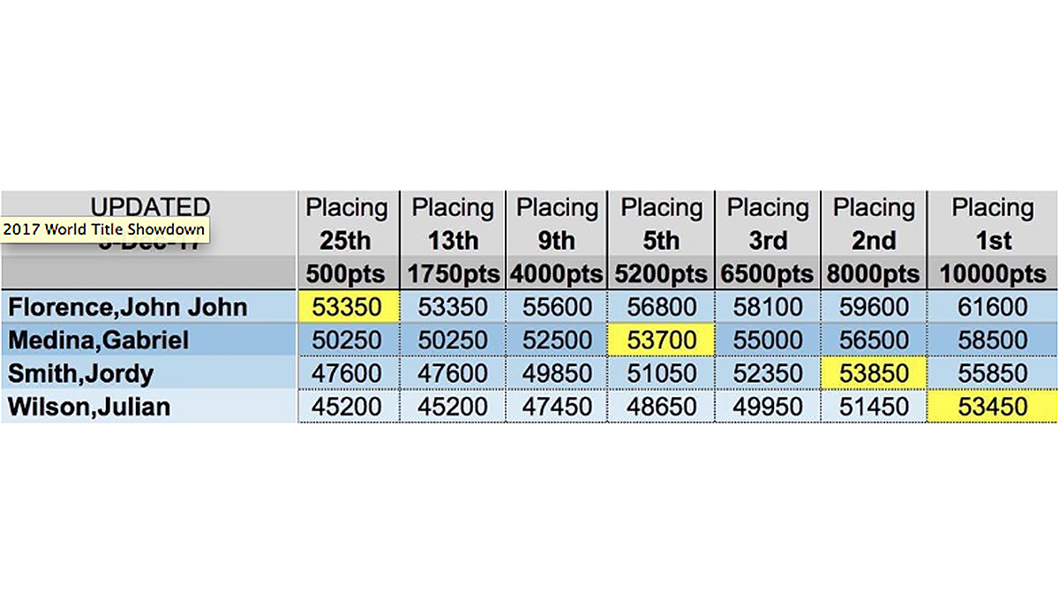Click the Placing 13th column header
Screen dimensions: 1059x613
point(453,240)
